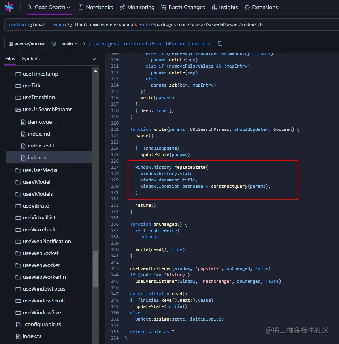Copy file path with clipboard icon

pos(220,43)
